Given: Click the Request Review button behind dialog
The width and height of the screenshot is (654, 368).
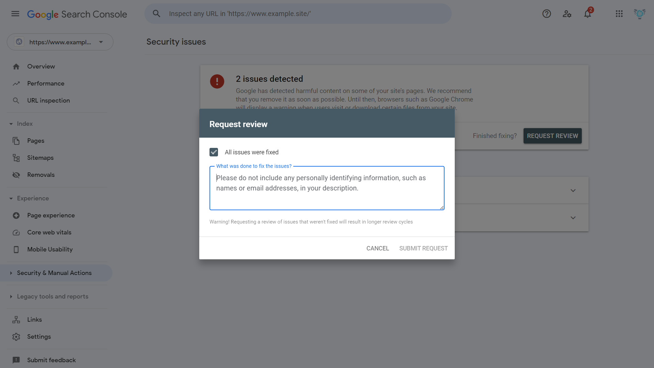Looking at the screenshot, I should (552, 136).
